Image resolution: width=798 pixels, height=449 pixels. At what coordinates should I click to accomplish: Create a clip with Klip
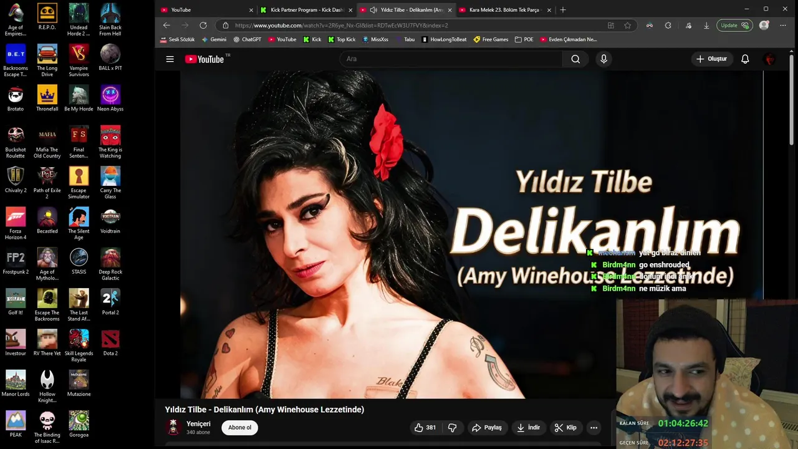(565, 427)
